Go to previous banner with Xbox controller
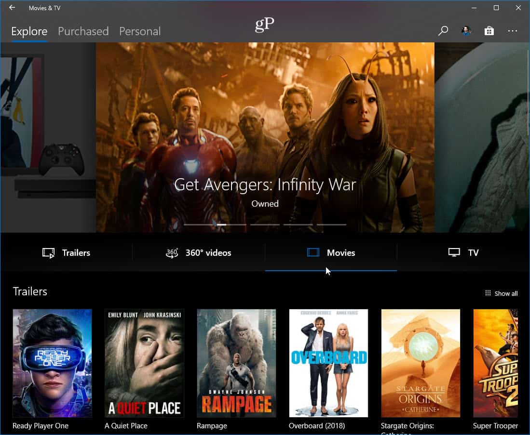This screenshot has width=530, height=435. coord(48,137)
